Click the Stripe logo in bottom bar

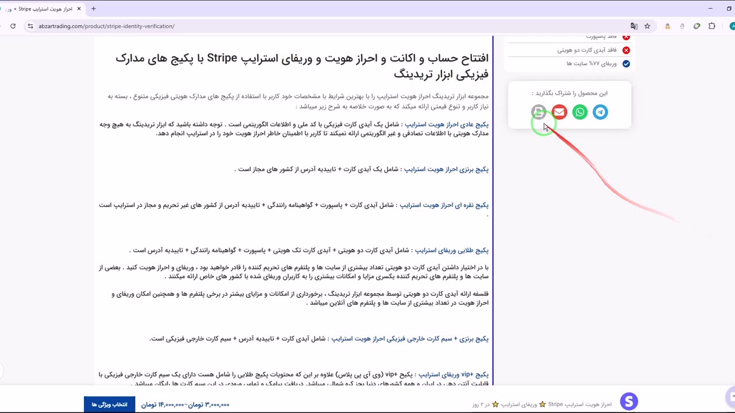(629, 401)
